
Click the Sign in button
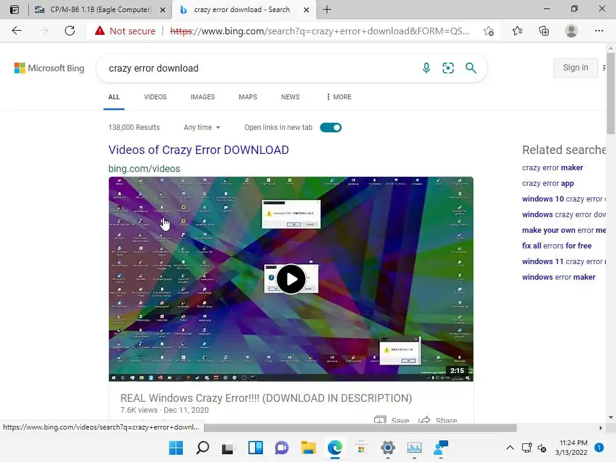pyautogui.click(x=576, y=67)
